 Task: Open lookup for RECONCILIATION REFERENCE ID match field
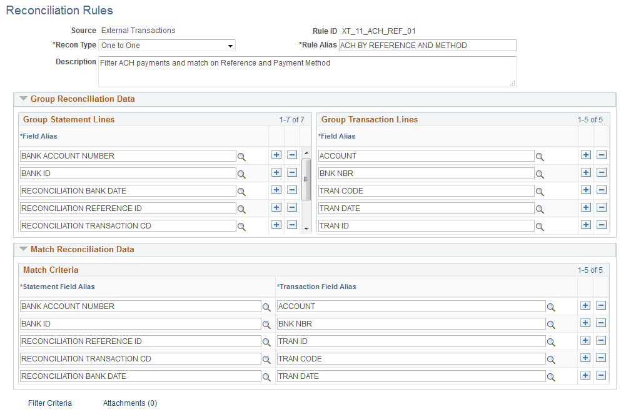[266, 341]
